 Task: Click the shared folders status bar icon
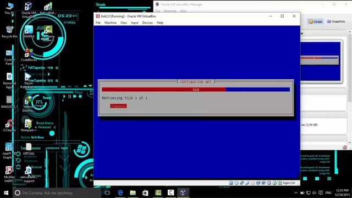[x=253, y=183]
